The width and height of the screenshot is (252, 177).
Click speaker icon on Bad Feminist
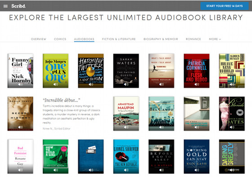20,170
